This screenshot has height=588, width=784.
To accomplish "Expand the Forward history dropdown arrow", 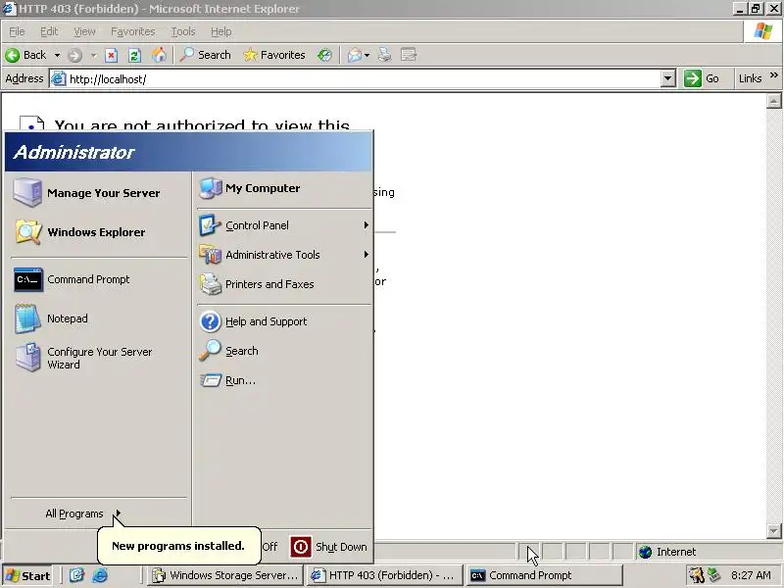I will tap(93, 55).
